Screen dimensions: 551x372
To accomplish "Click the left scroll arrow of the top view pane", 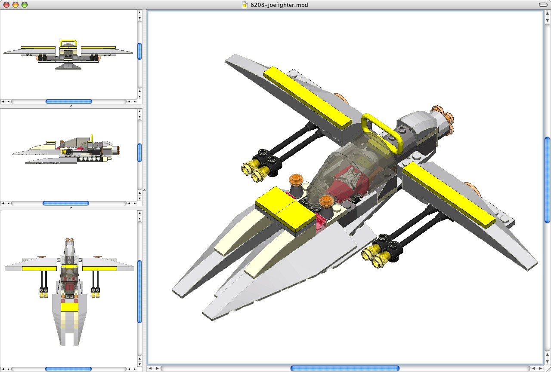I will tap(3, 369).
